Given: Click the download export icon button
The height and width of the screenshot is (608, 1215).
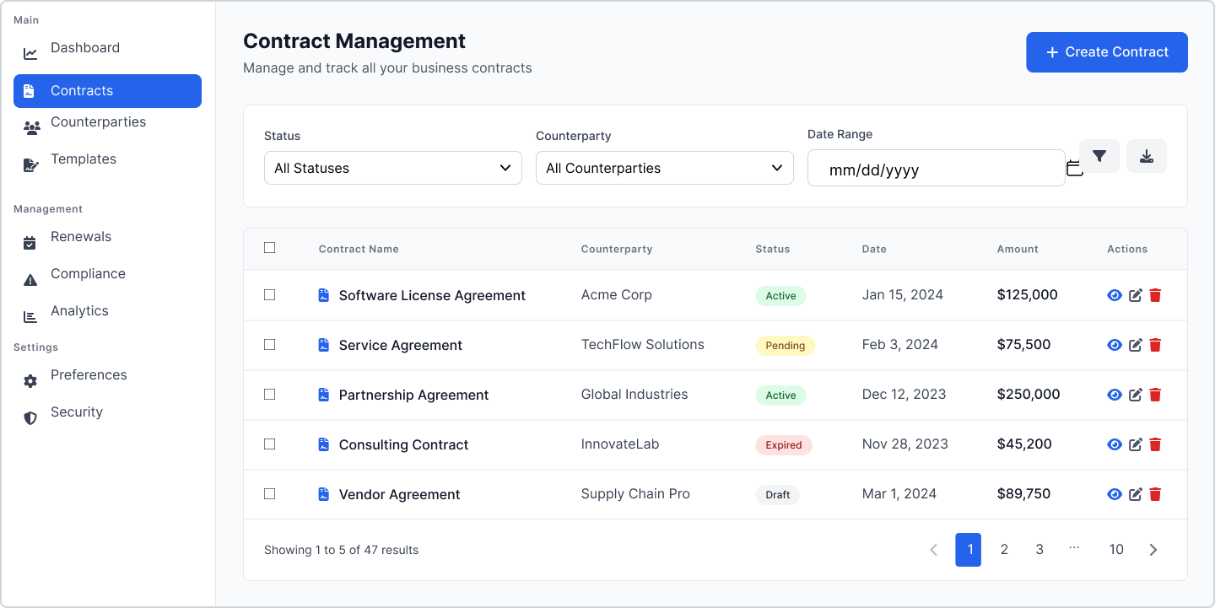Looking at the screenshot, I should coord(1146,156).
